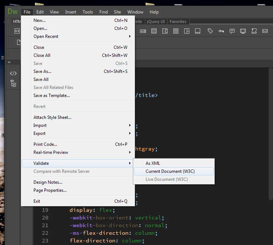Click '-webkit-box-direction: normal;' code line

tap(118, 225)
